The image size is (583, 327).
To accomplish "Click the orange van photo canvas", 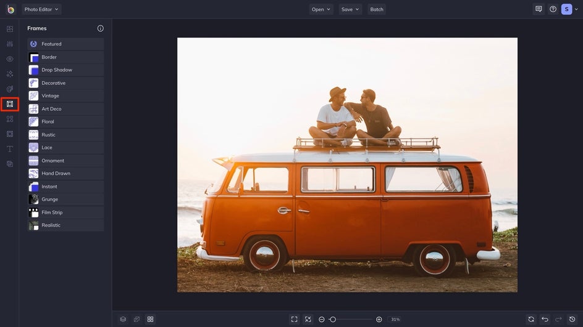I will (347, 165).
